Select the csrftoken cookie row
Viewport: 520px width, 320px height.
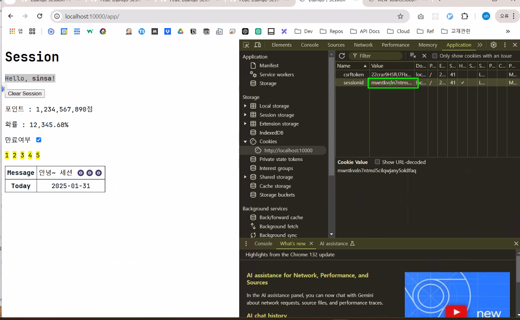tap(427, 74)
